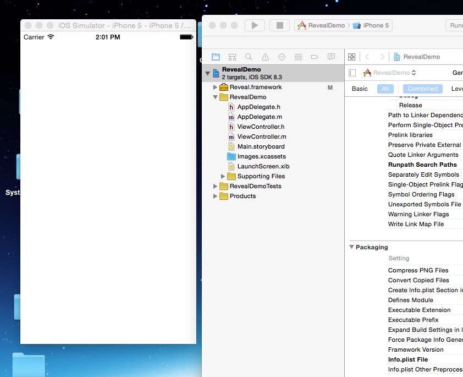This screenshot has height=377, width=463.
Task: Select the Info.plist File setting
Action: (408, 359)
